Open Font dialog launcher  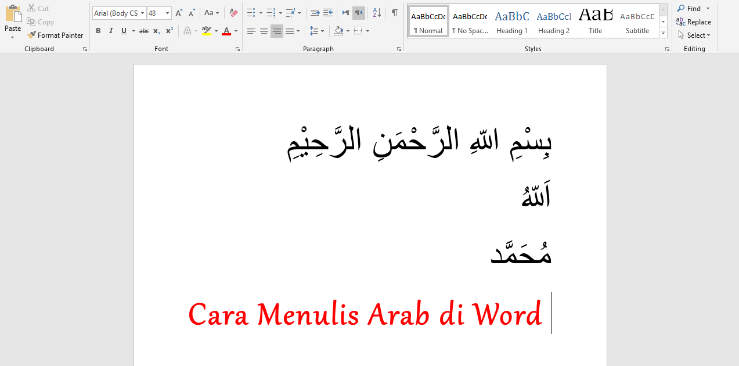[x=237, y=49]
